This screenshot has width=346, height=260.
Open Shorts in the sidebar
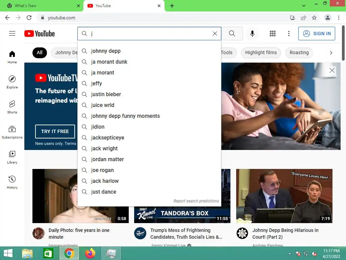(x=12, y=107)
